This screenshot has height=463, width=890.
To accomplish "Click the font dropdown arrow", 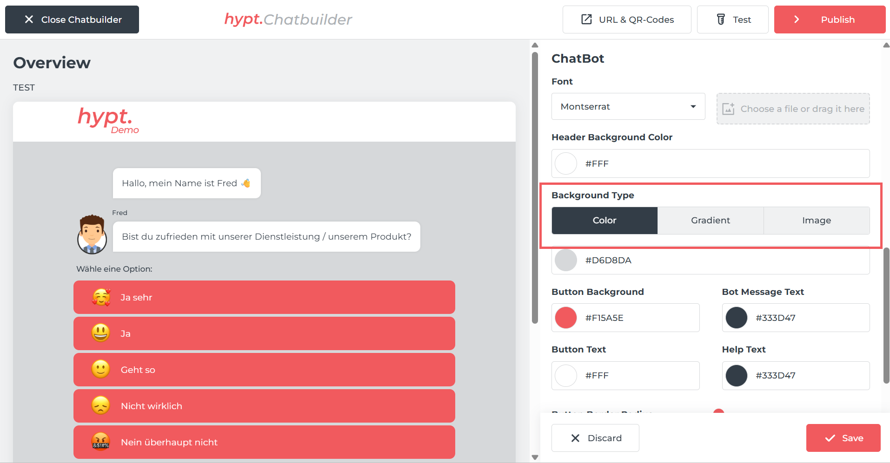I will pos(693,106).
